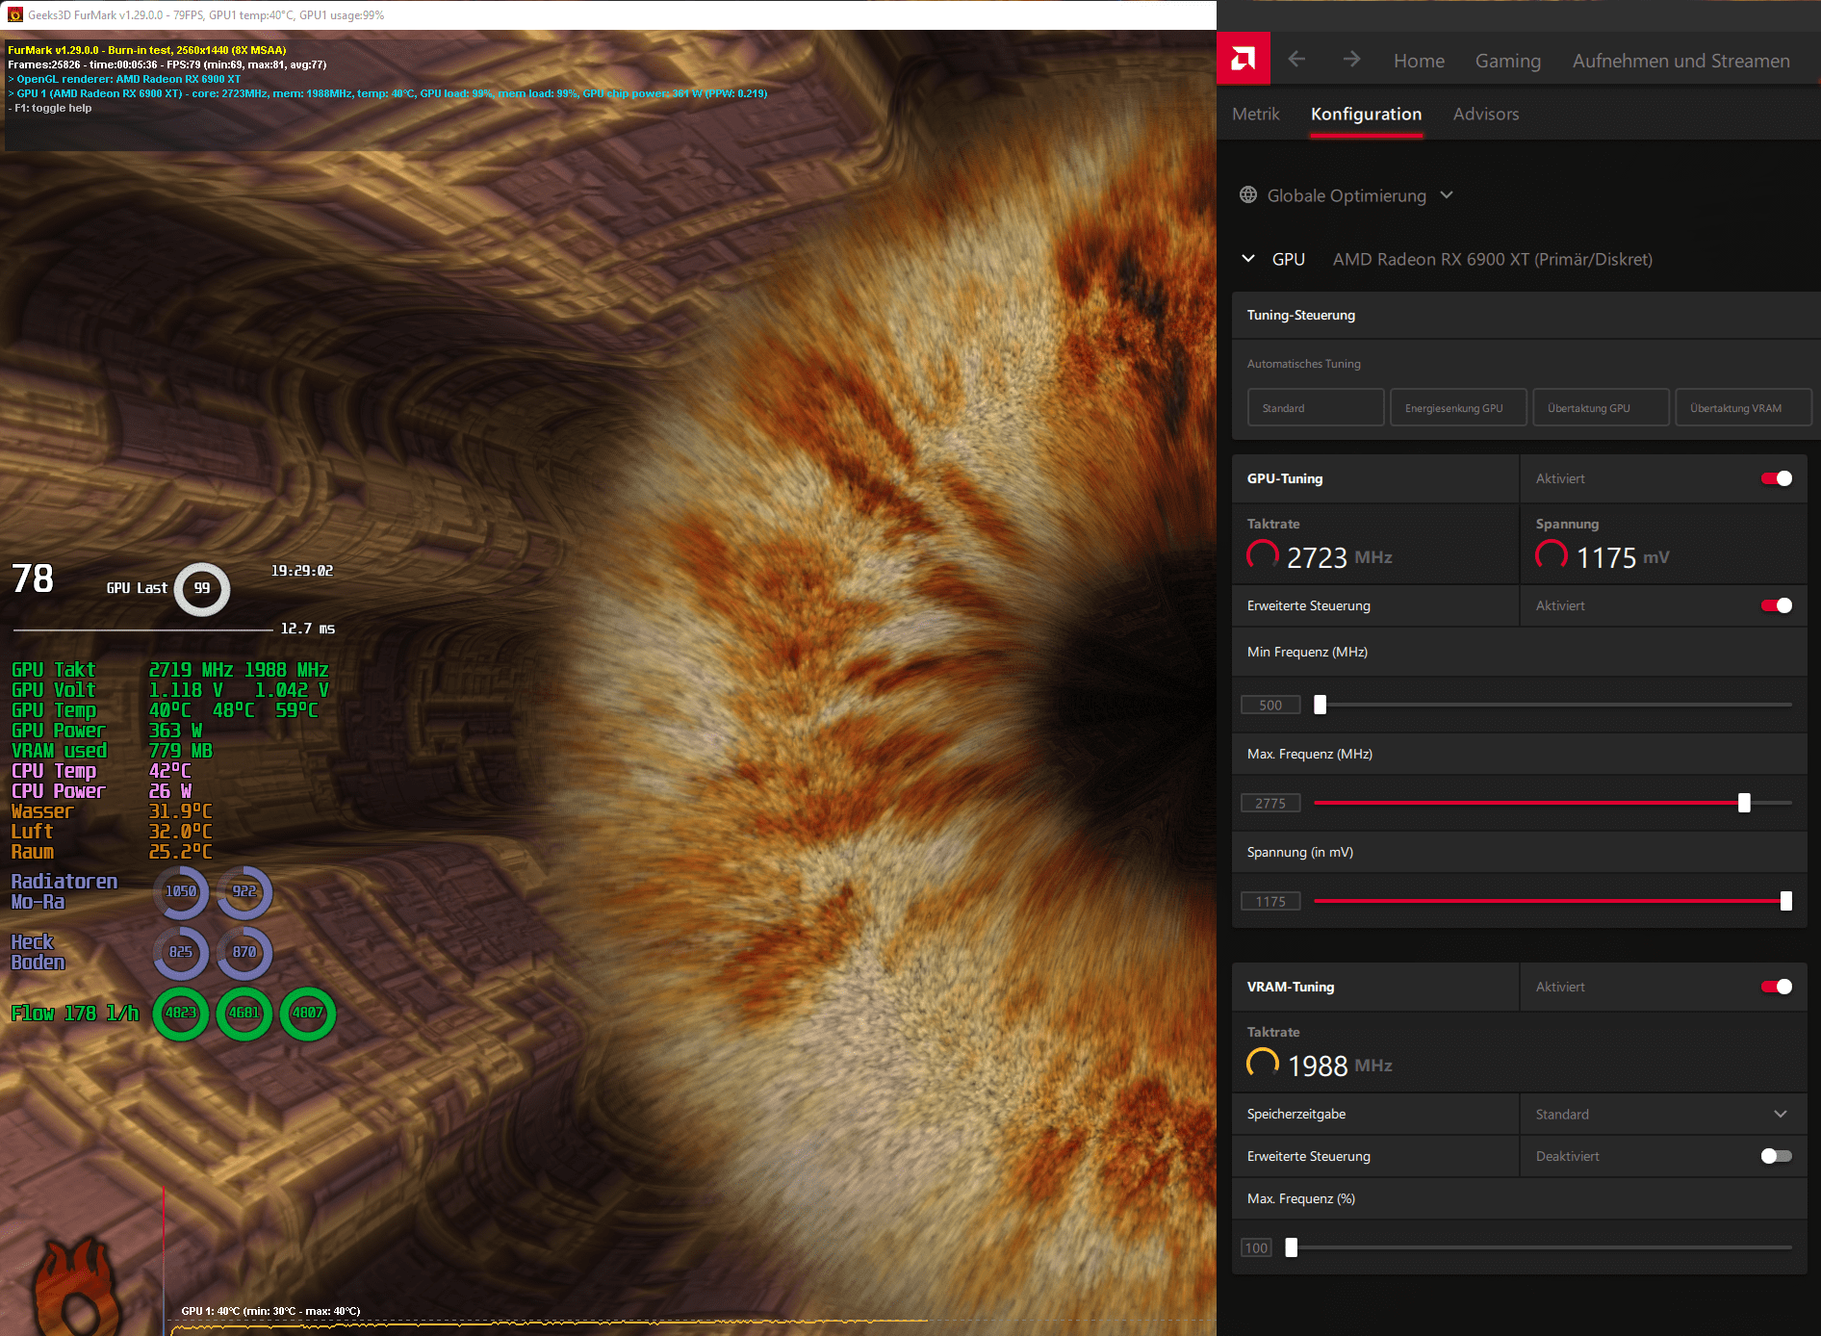Switch to the Metrik tab
The image size is (1821, 1336).
[1255, 114]
